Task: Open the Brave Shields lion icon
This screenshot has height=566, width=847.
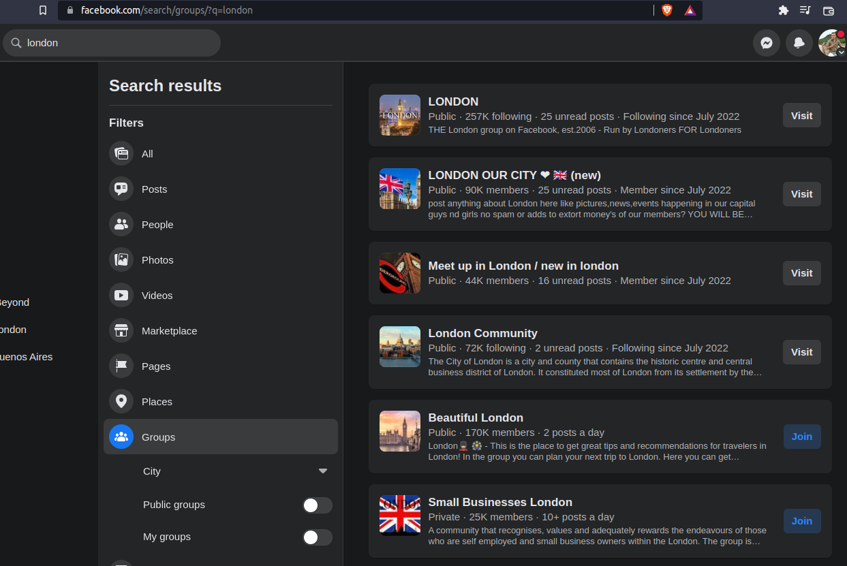Action: [x=666, y=10]
